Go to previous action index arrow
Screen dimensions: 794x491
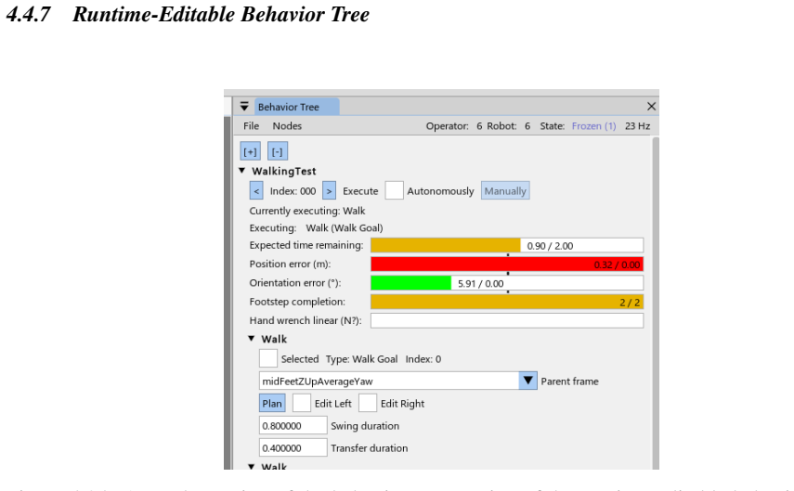[256, 191]
